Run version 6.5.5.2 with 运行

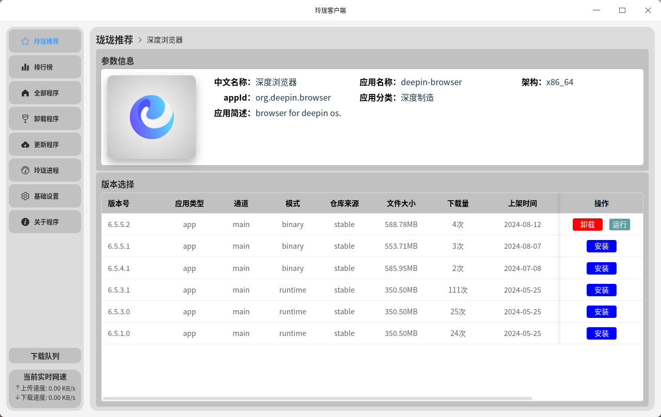coord(620,224)
